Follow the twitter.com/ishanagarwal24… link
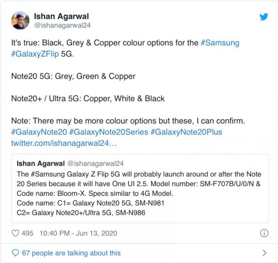Screen dimensions: 278x263 click(x=64, y=143)
